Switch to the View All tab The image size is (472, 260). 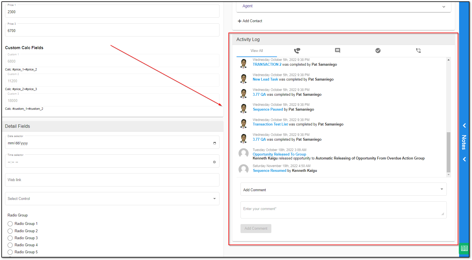pyautogui.click(x=256, y=51)
